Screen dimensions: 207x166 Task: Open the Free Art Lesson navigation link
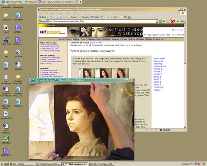coord(88,39)
